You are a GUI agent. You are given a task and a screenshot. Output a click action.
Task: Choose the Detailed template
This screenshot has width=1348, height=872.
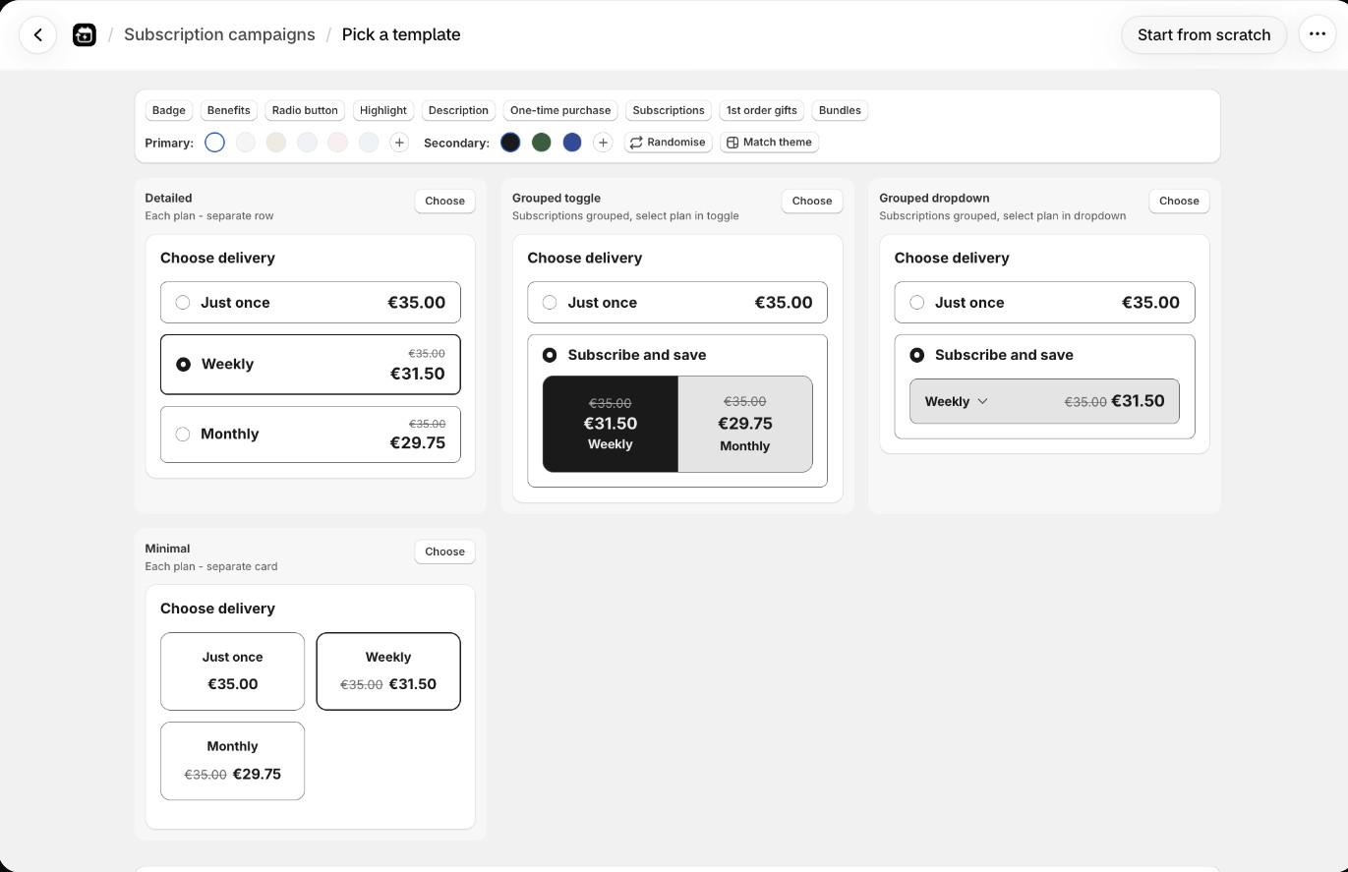444,201
